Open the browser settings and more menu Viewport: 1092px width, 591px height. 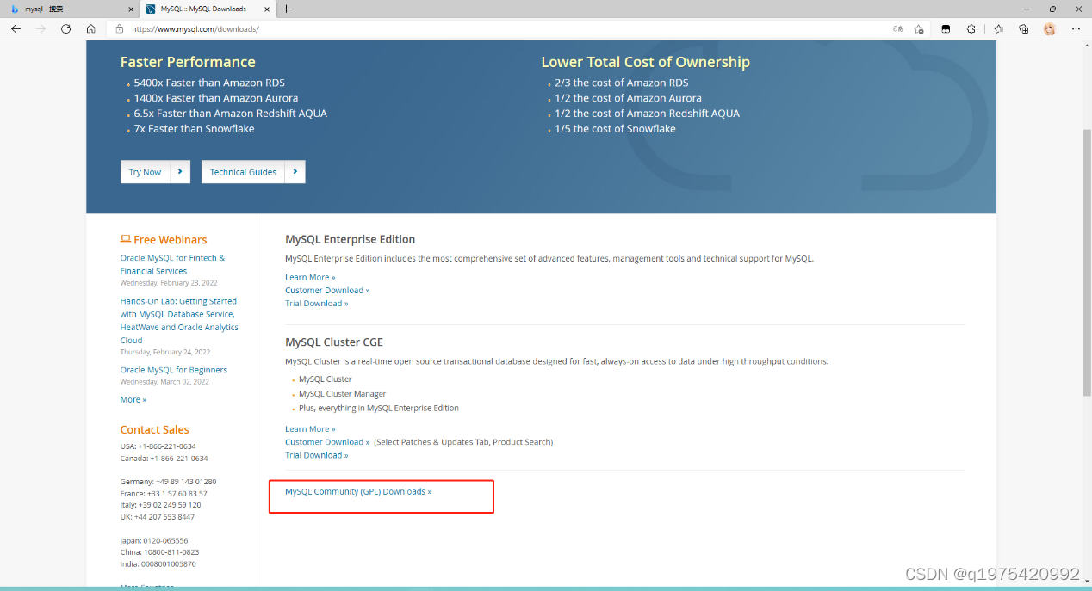tap(1076, 28)
